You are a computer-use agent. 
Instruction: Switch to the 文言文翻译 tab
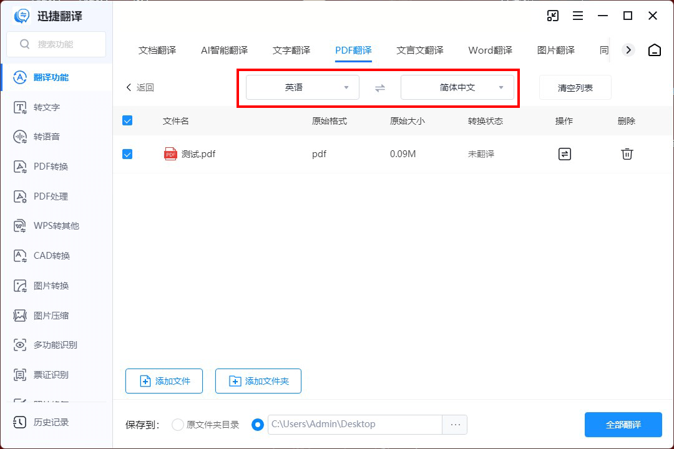click(x=420, y=51)
